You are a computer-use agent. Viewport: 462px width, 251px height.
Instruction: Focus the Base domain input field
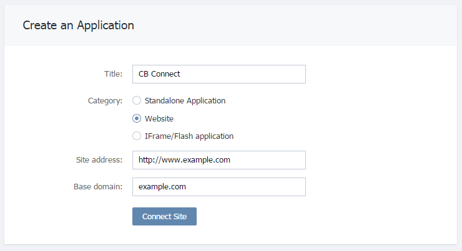[x=219, y=187]
